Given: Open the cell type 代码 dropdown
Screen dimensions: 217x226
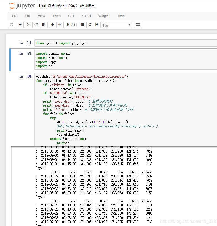Looking at the screenshot, I should click(x=117, y=25).
